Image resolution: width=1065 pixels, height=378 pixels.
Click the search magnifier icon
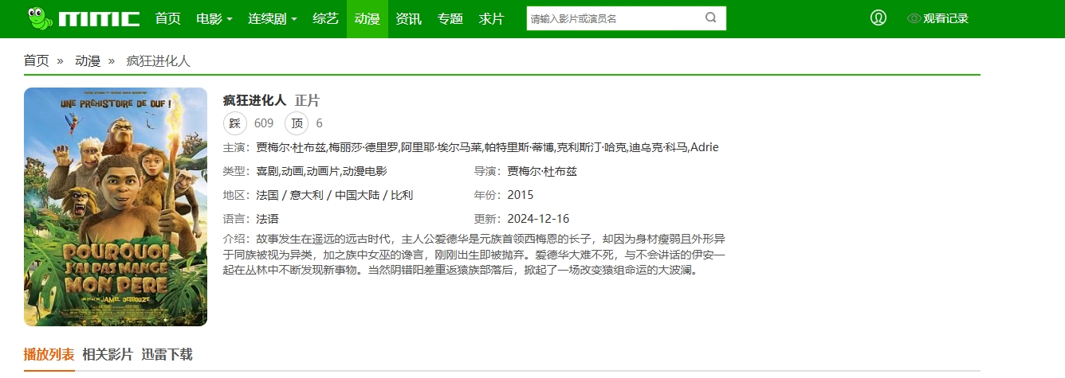click(711, 18)
